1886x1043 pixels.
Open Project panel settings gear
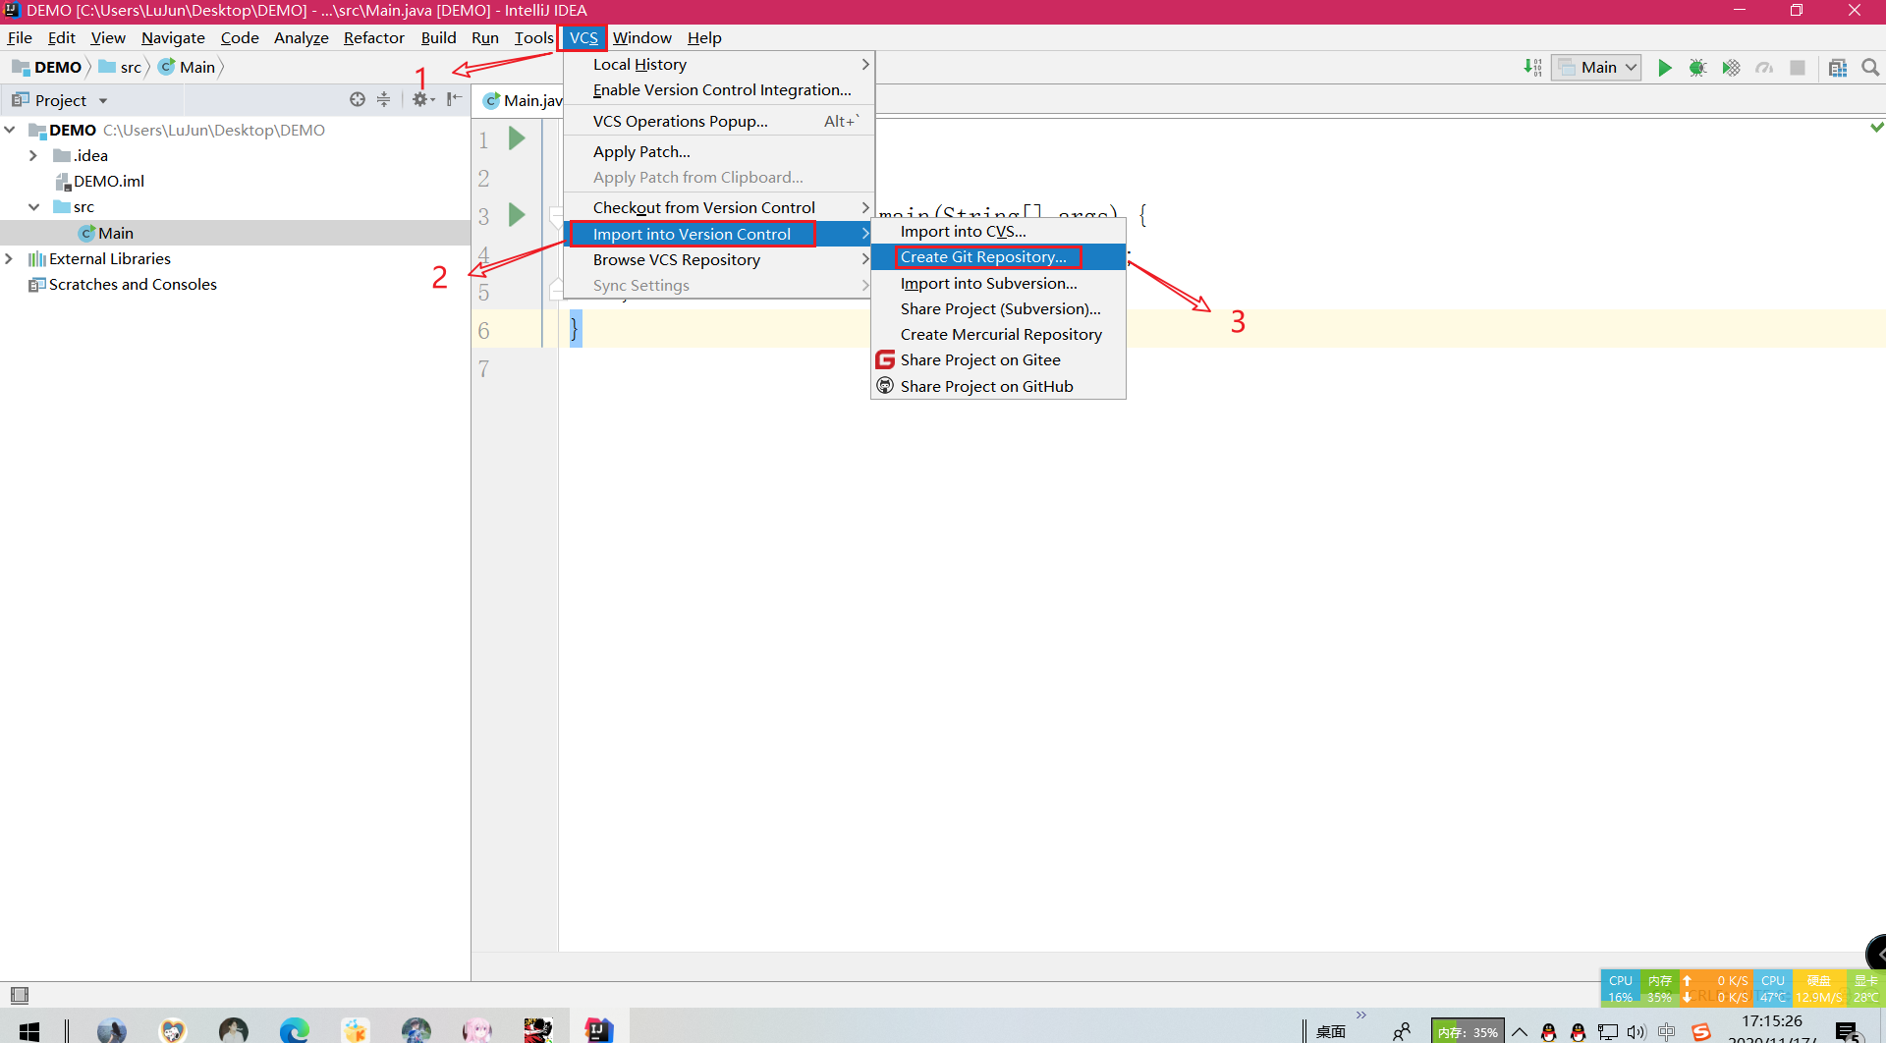click(x=422, y=99)
